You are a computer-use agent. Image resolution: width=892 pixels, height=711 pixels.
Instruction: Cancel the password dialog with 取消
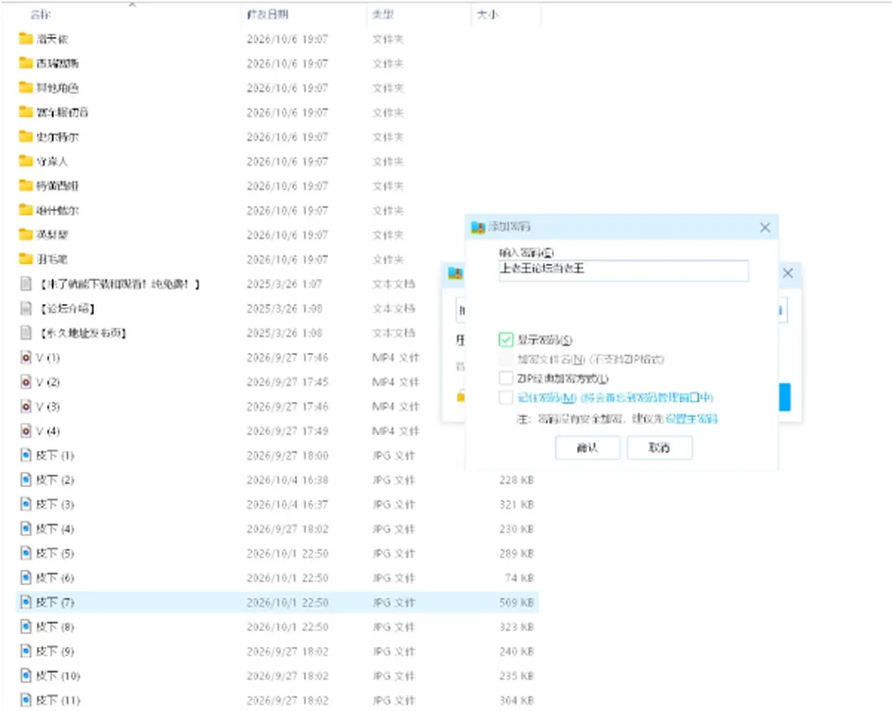tap(660, 448)
